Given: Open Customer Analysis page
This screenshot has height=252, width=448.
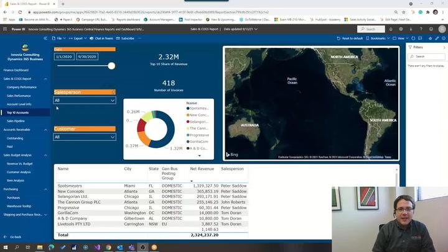Looking at the screenshot, I should point(19,172).
